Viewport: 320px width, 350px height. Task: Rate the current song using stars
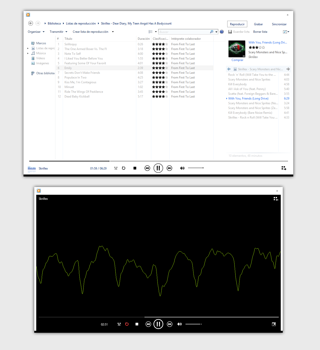[x=257, y=47]
